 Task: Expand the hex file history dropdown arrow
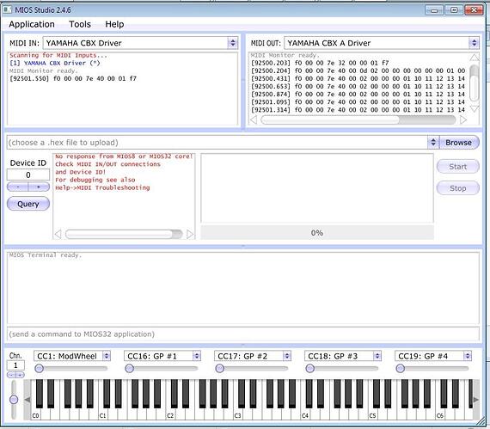click(x=433, y=143)
